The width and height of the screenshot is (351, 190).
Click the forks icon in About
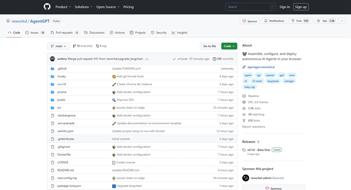(244, 121)
